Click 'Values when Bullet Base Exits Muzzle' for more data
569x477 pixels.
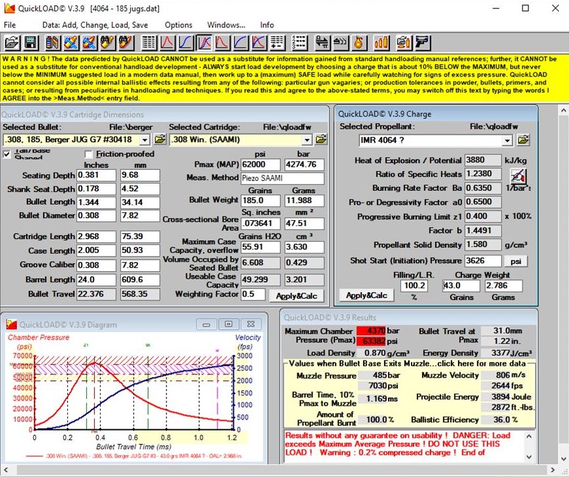coord(407,363)
